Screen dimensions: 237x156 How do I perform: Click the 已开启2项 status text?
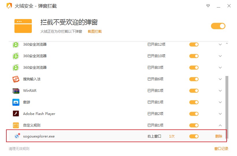[x=155, y=114]
